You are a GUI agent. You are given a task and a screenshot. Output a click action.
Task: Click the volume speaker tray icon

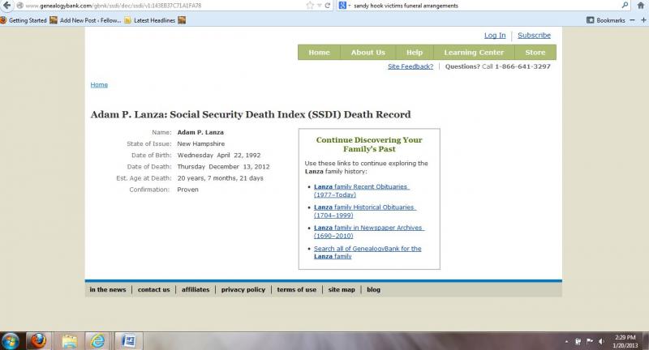601,341
